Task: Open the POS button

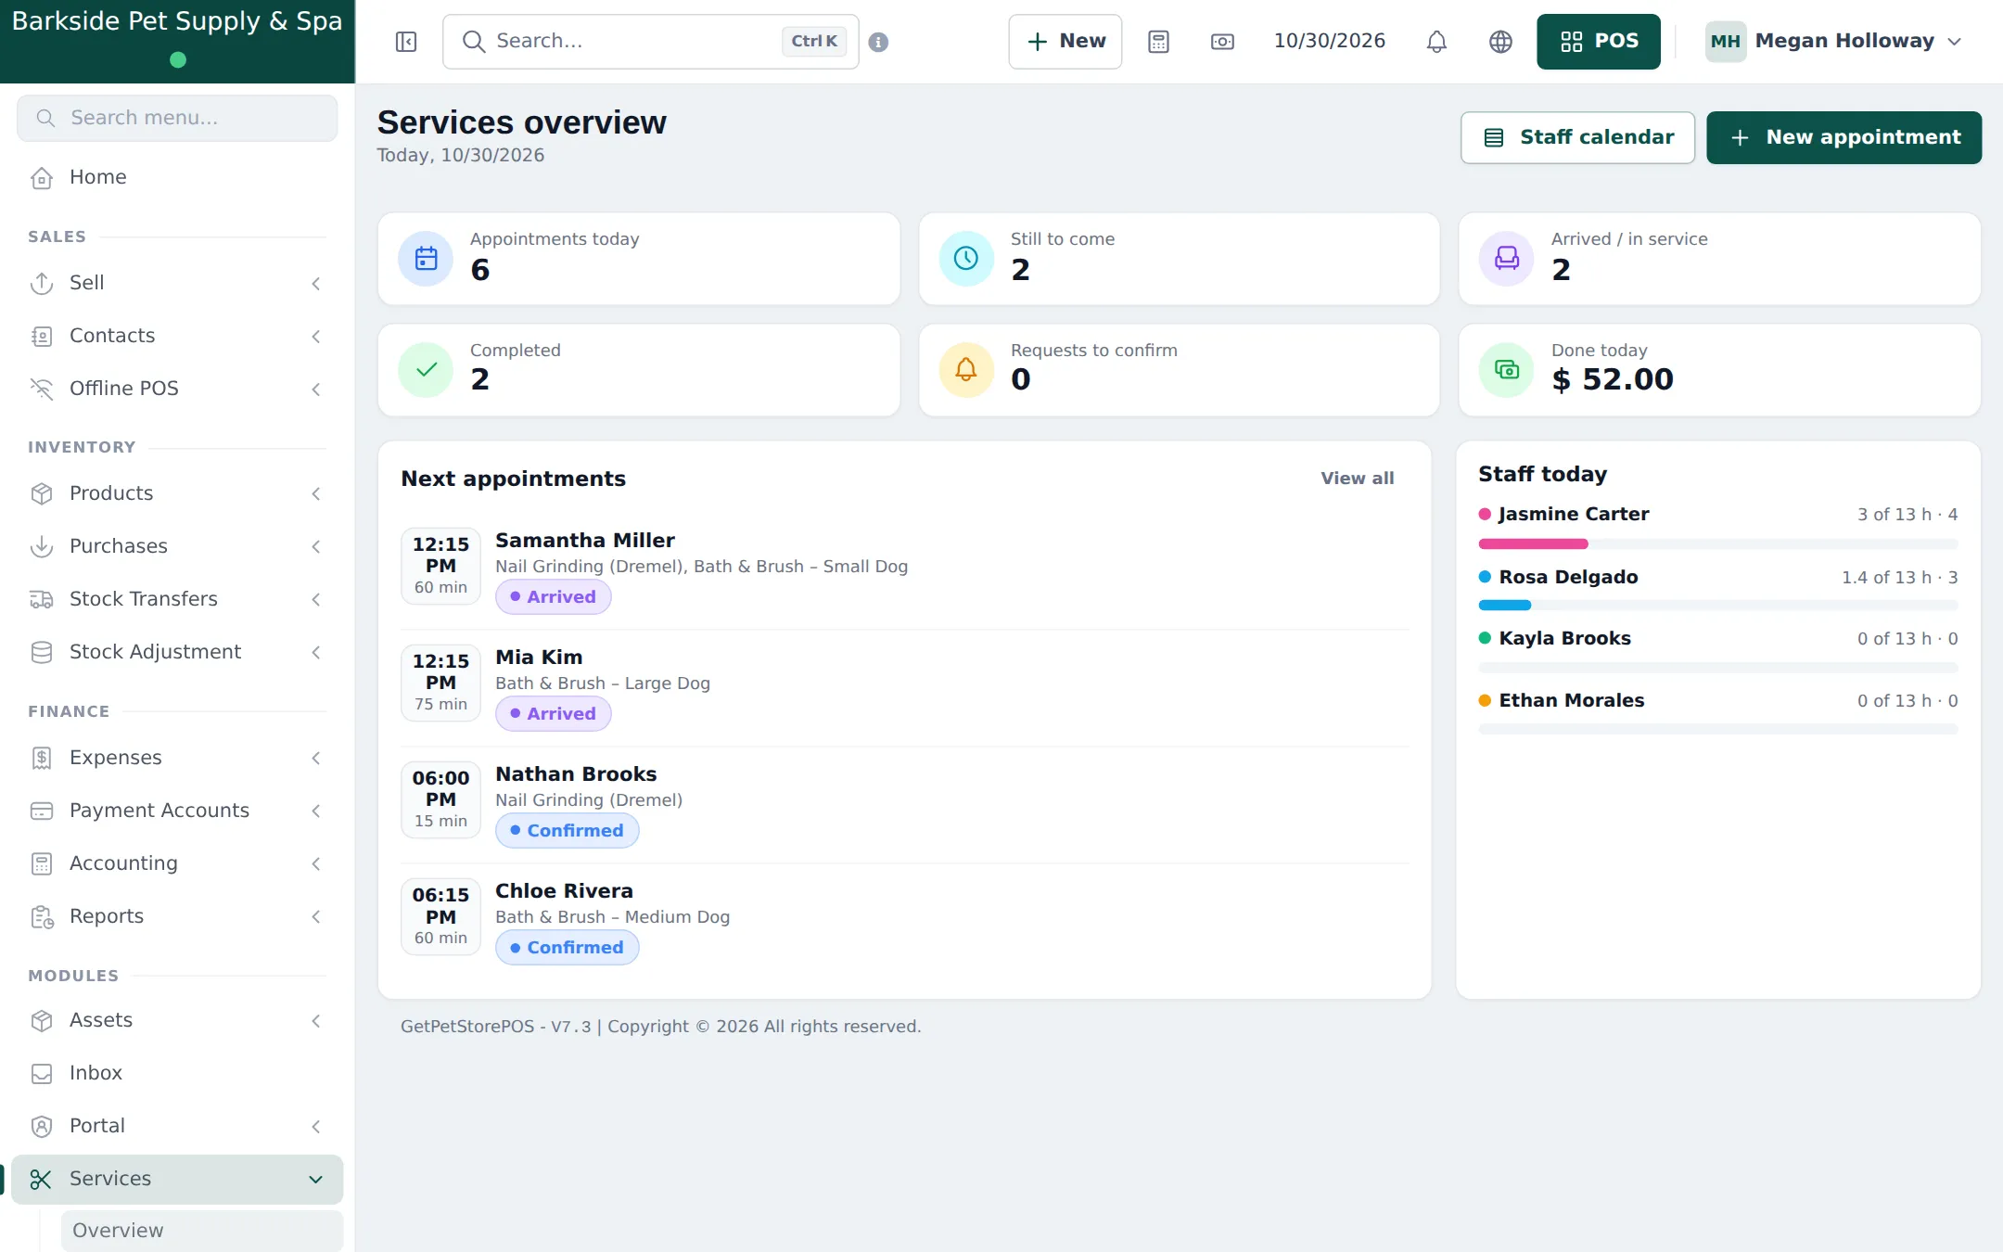Action: point(1599,42)
